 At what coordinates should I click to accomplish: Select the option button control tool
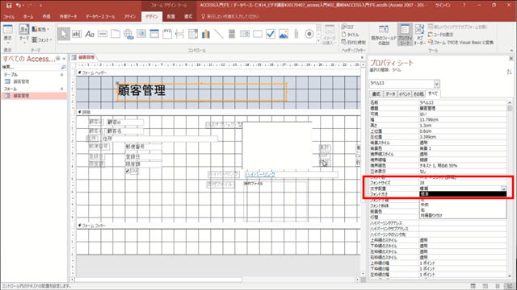tap(309, 34)
